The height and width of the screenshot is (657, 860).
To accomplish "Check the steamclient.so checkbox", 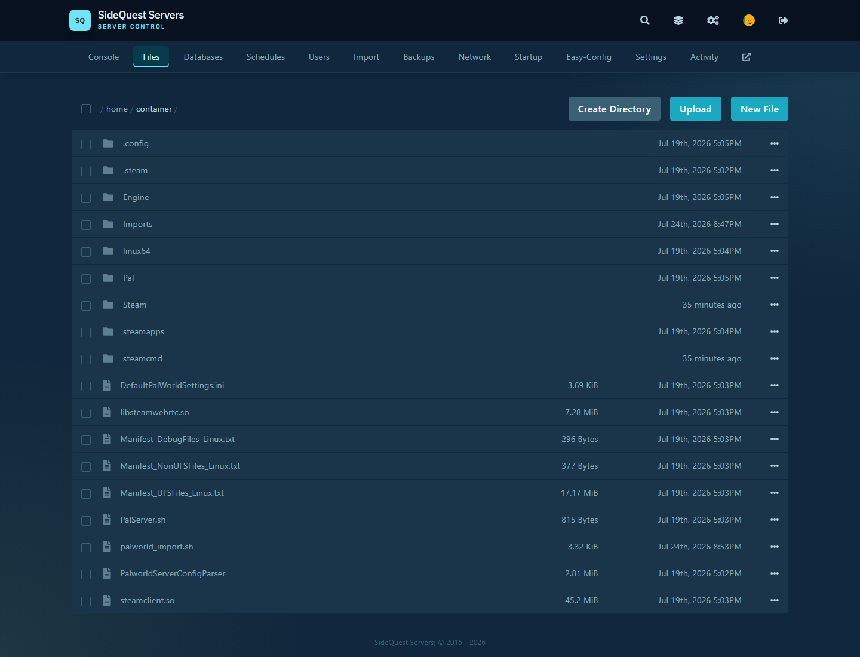I will [86, 601].
